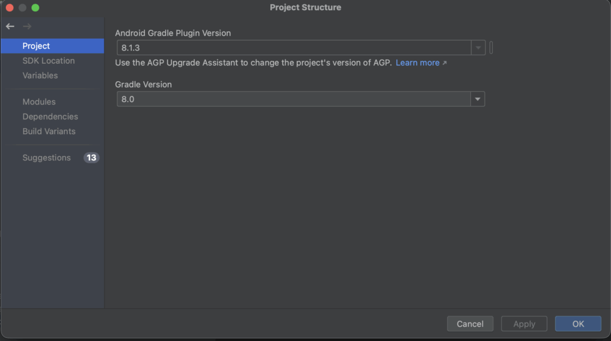This screenshot has width=611, height=341.
Task: Click the forward navigation arrow
Action: click(x=27, y=26)
